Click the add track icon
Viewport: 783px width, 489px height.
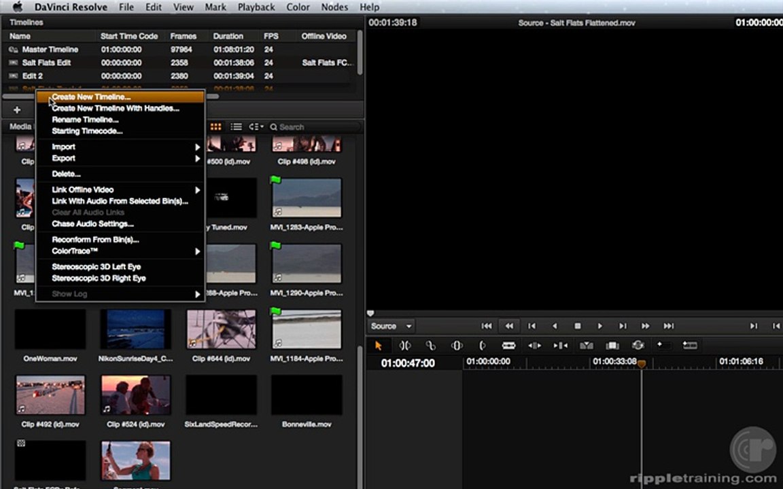tap(690, 345)
